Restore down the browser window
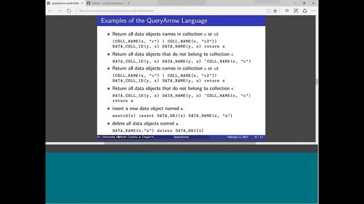The height and width of the screenshot is (204, 364). [304, 3]
